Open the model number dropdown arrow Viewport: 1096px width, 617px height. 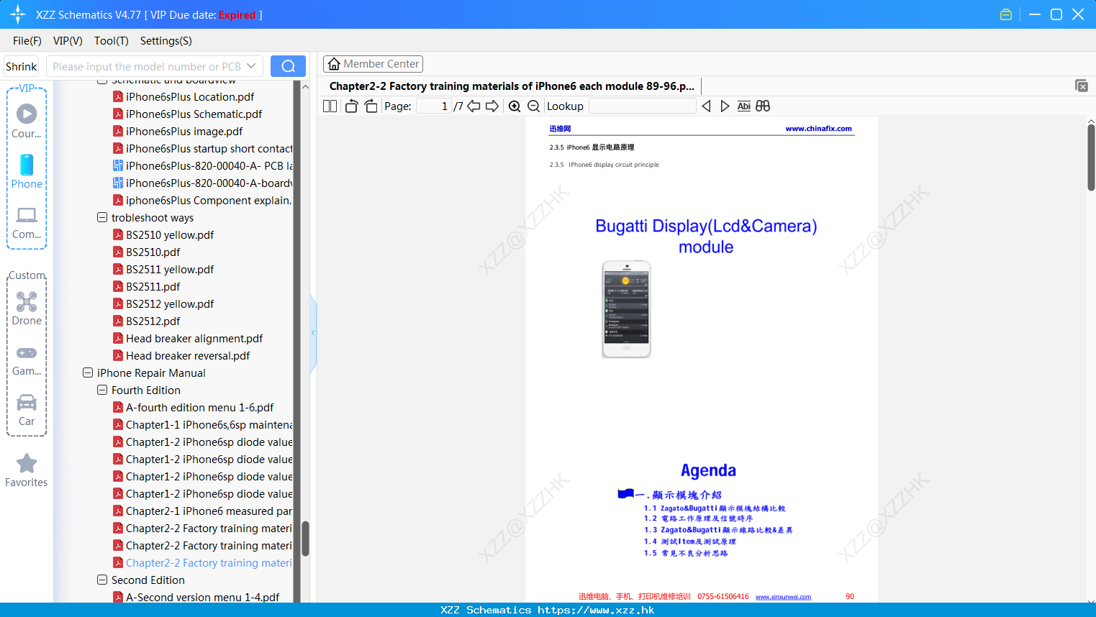[251, 66]
